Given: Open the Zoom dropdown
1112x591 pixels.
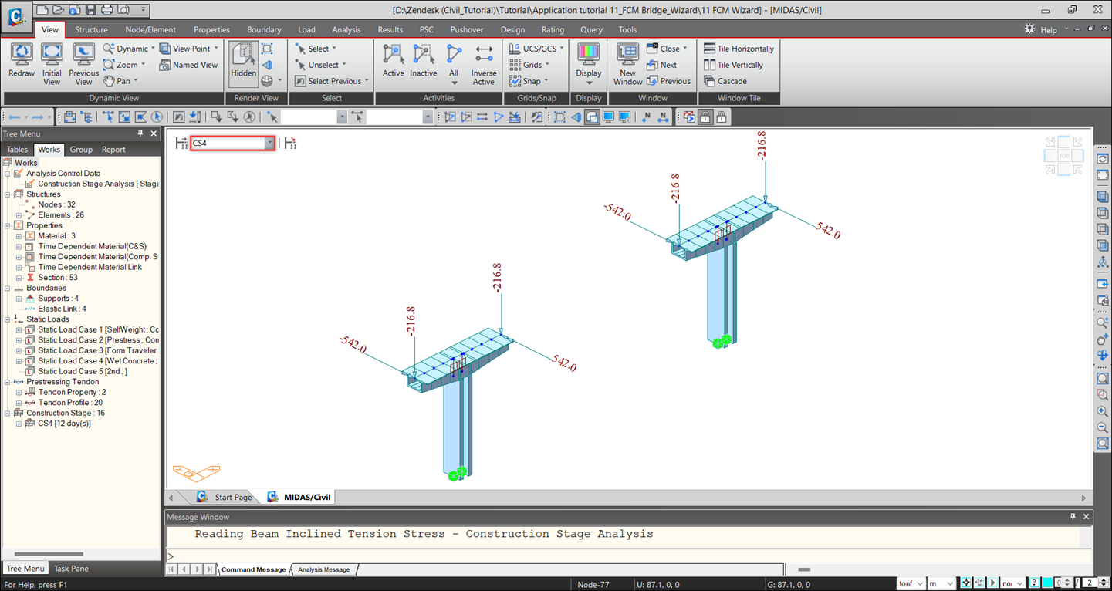Looking at the screenshot, I should (x=125, y=65).
